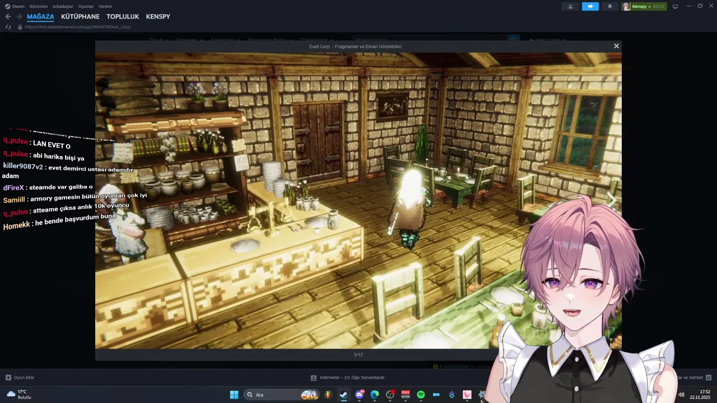Open Discord from the taskbar

pos(360,395)
